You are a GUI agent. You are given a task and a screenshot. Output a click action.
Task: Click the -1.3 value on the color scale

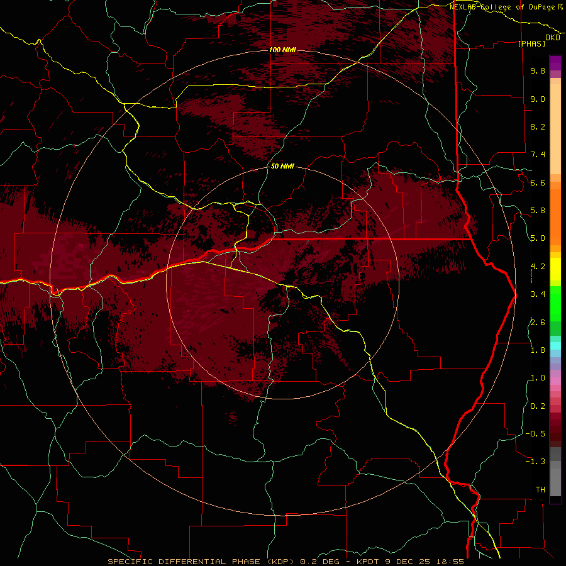(x=535, y=462)
